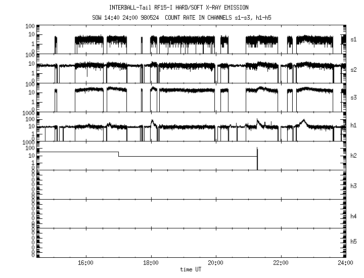
Task: Click the h5 channel label
Action: point(354,242)
